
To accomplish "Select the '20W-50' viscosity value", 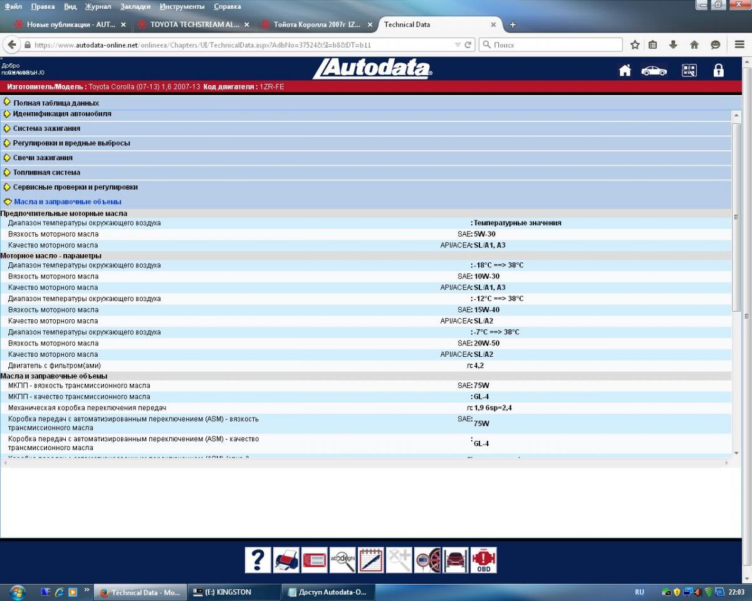I will click(x=486, y=343).
